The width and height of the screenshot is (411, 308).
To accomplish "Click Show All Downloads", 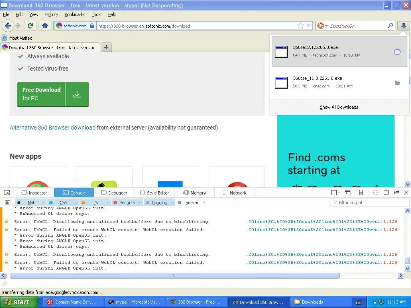I will (339, 107).
